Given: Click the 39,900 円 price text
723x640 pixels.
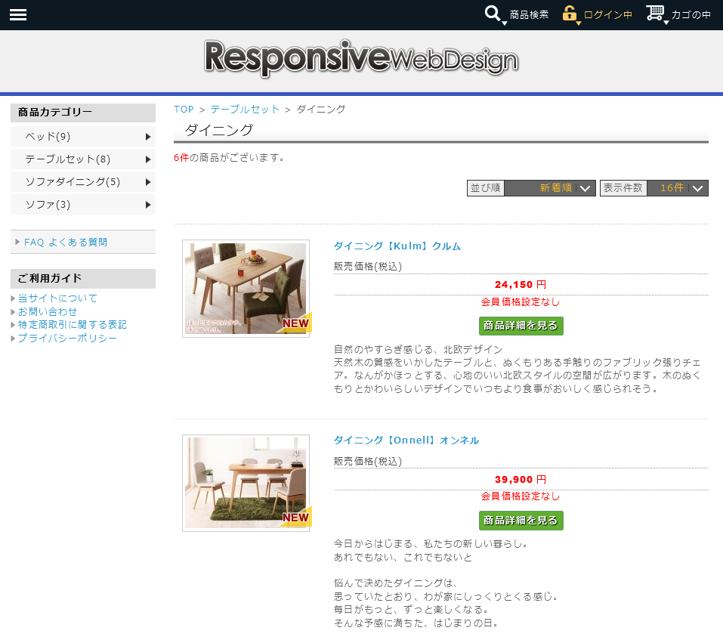Looking at the screenshot, I should pyautogui.click(x=521, y=480).
